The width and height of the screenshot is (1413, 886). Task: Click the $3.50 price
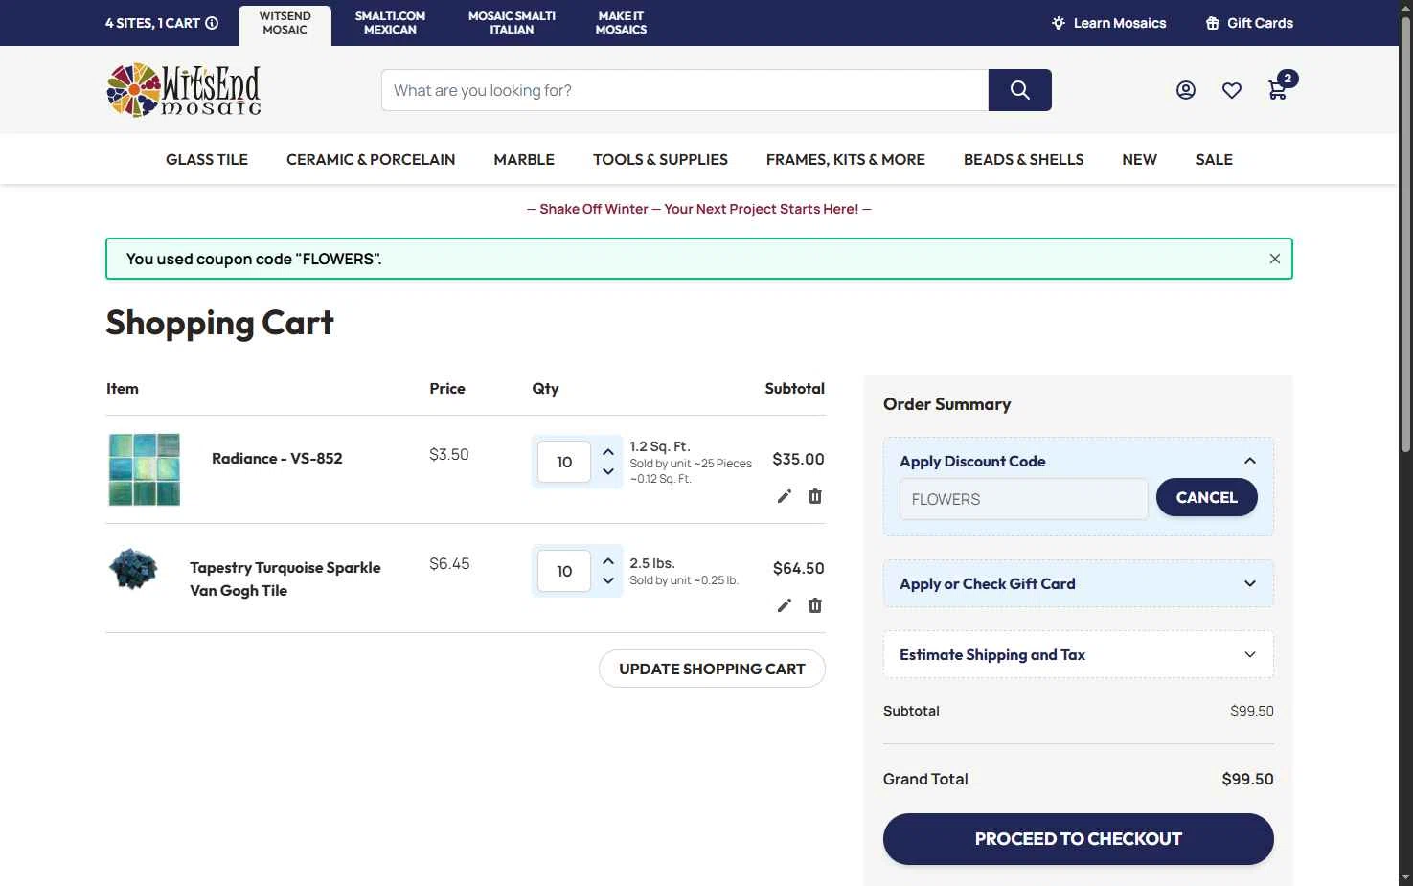click(449, 454)
